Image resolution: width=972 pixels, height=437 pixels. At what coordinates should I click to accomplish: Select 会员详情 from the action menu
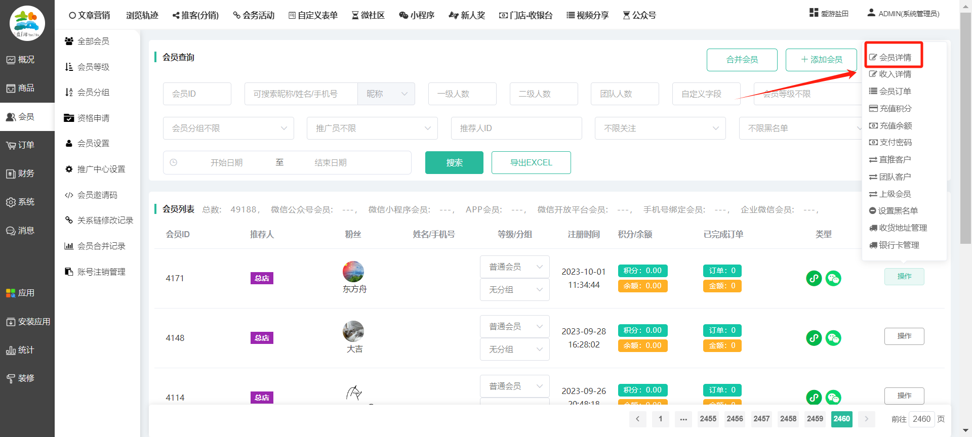tap(895, 58)
